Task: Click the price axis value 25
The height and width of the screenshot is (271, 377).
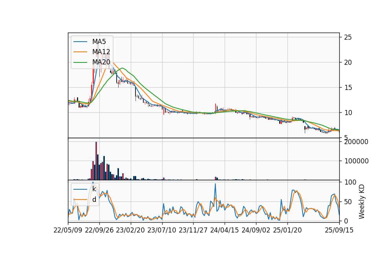Action: point(348,37)
